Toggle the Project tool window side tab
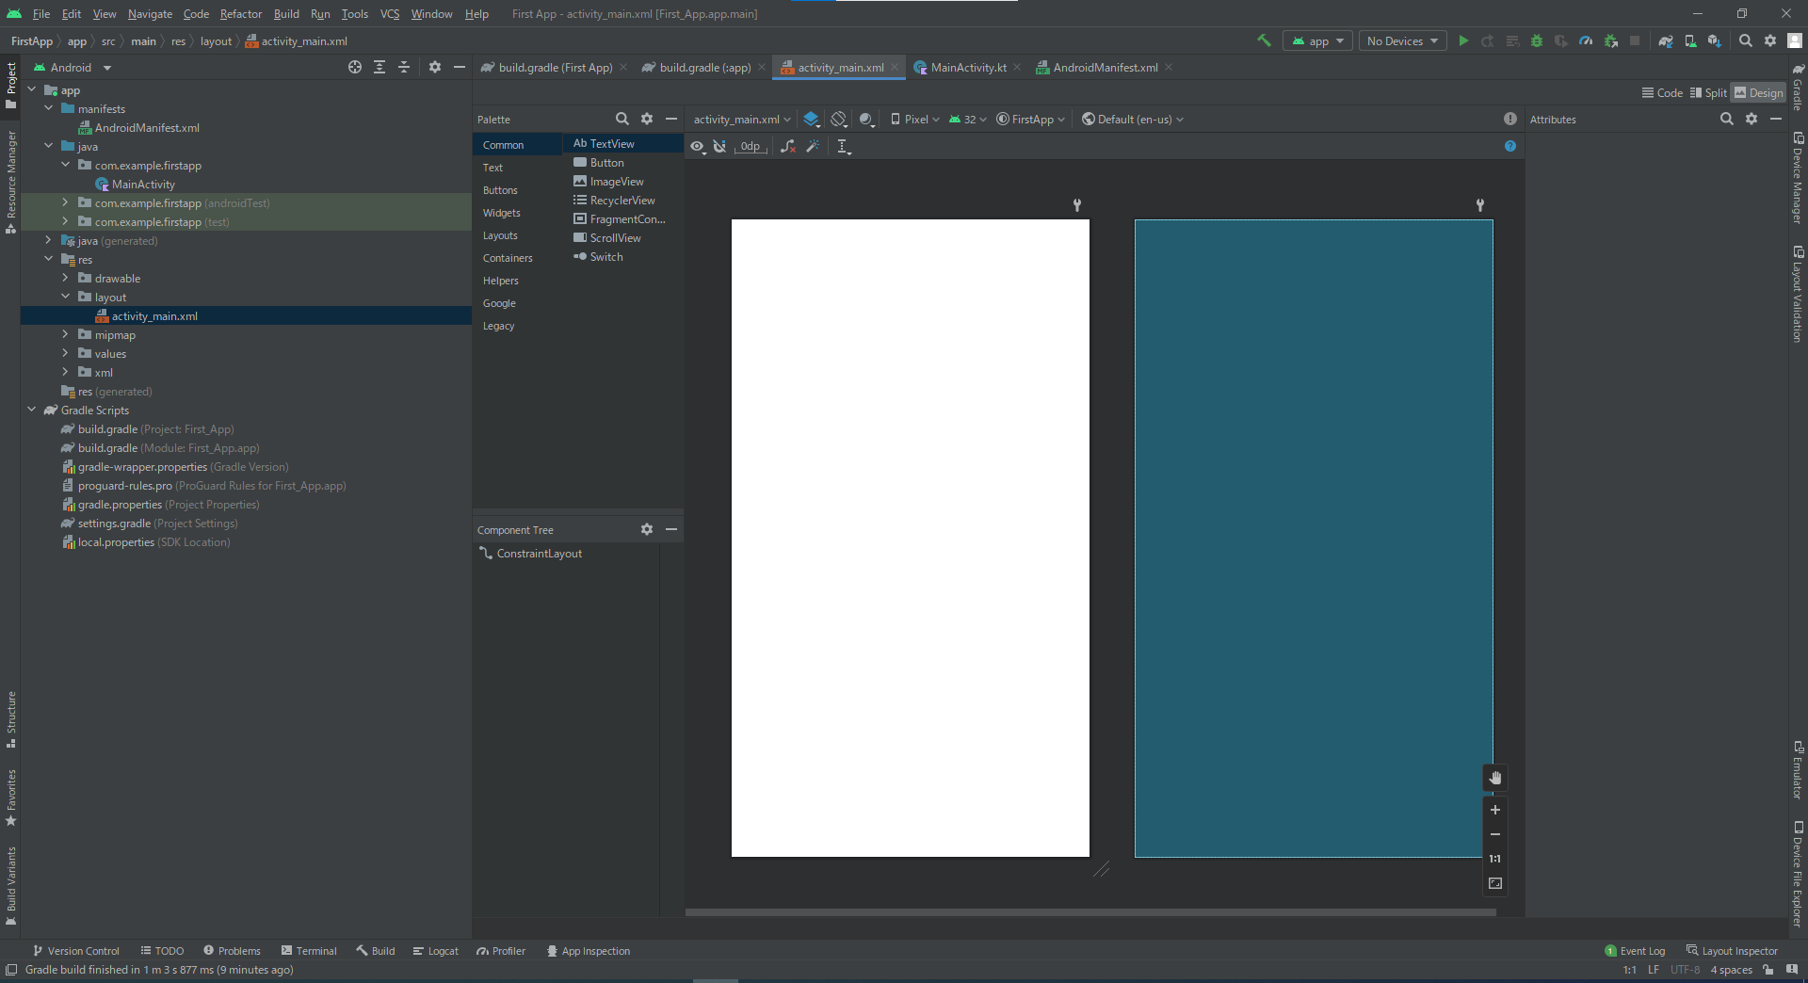The image size is (1808, 983). coord(10,85)
